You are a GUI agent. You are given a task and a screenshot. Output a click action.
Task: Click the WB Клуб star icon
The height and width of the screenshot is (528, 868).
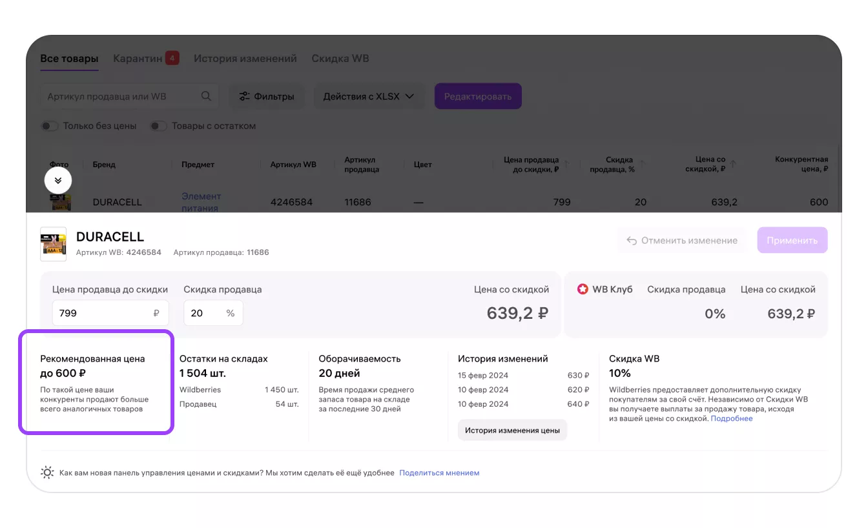coord(583,289)
